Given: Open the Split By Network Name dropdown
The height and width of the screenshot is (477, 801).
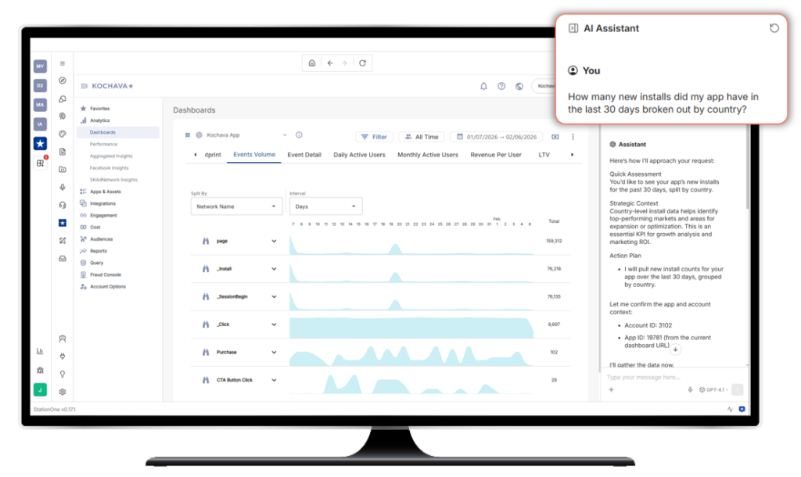Looking at the screenshot, I should coord(236,206).
